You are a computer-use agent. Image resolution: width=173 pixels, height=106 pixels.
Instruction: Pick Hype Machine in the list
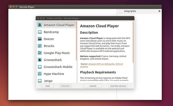click(x=56, y=74)
